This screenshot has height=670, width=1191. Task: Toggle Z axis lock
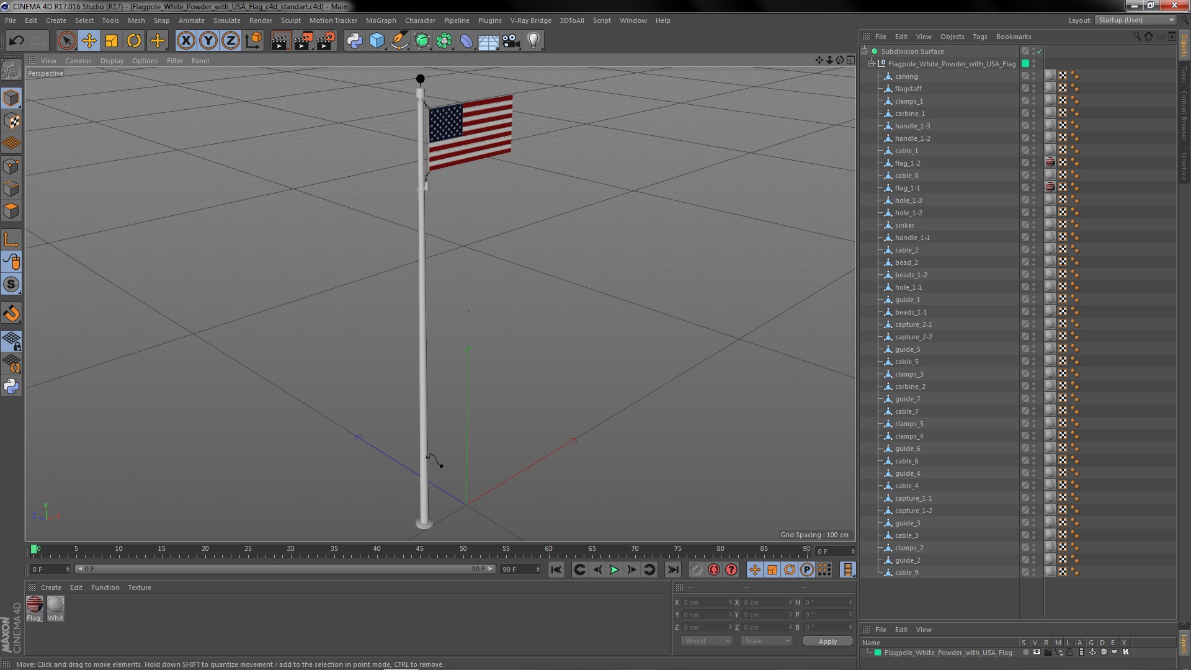(231, 41)
